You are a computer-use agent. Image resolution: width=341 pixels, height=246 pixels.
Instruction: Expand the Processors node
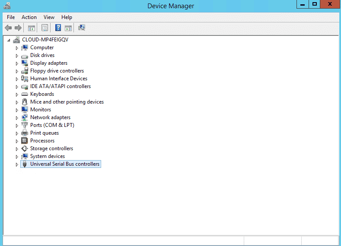pos(17,141)
